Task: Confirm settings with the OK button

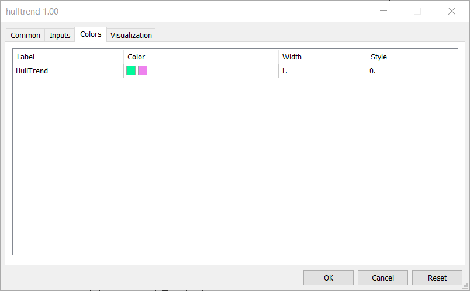Action: tap(329, 278)
